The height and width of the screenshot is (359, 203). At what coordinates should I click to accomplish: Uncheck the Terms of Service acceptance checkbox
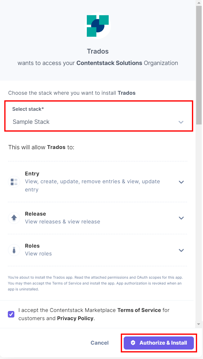pos(11,314)
